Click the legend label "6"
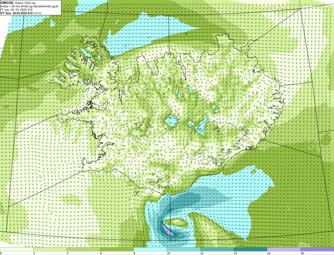This screenshot has height=255, width=334. (x=101, y=253)
